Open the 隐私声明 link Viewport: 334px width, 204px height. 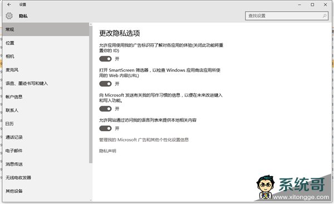(x=107, y=151)
